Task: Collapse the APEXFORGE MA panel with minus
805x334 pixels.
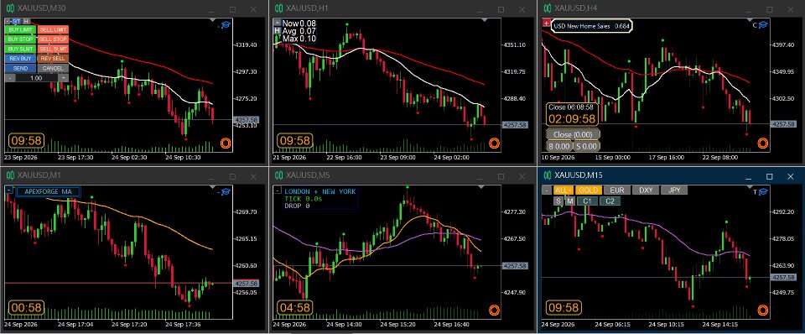Action: pyautogui.click(x=9, y=190)
